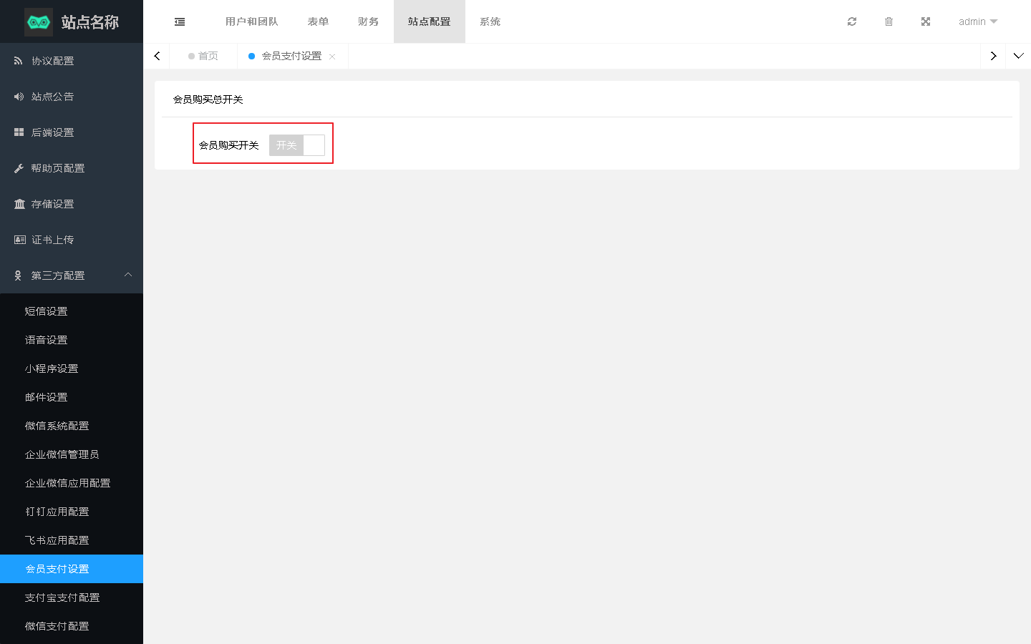Switch to the 用户和团队 top menu
Viewport: 1031px width, 644px height.
click(x=251, y=21)
